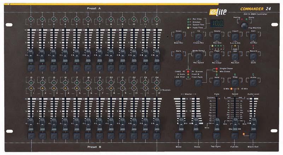Hit the Dark button

click(178, 57)
